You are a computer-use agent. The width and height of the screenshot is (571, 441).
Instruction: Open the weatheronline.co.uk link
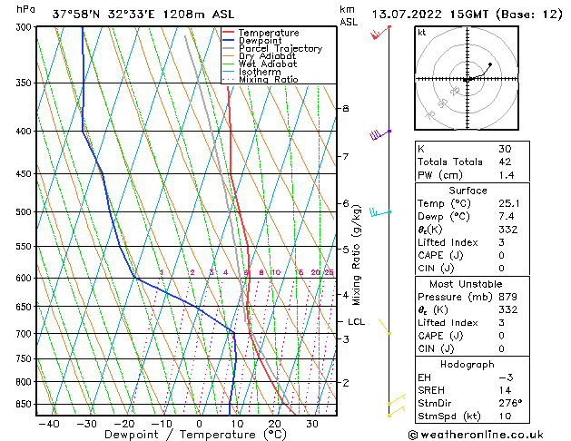click(x=488, y=434)
